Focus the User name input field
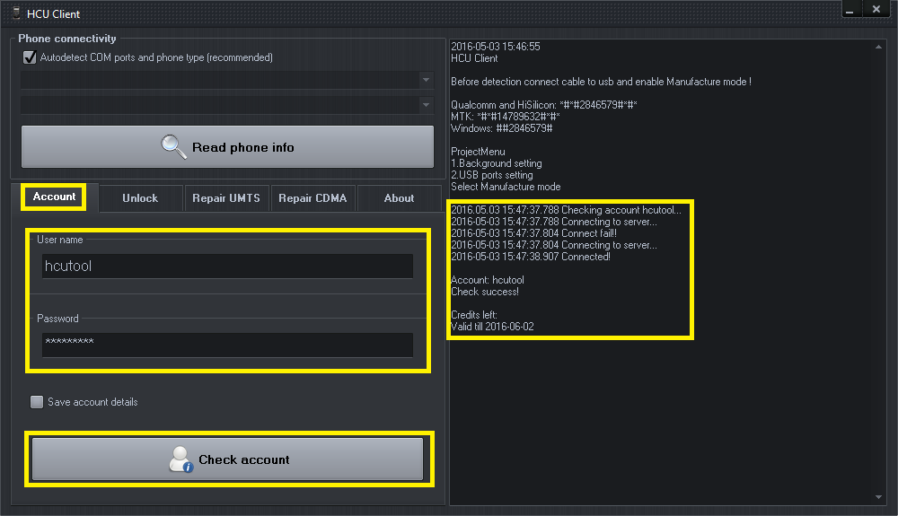 click(x=227, y=266)
